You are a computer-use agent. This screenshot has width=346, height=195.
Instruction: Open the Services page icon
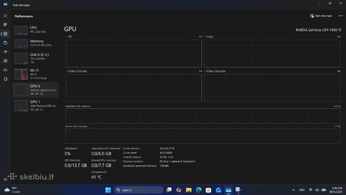click(5, 79)
